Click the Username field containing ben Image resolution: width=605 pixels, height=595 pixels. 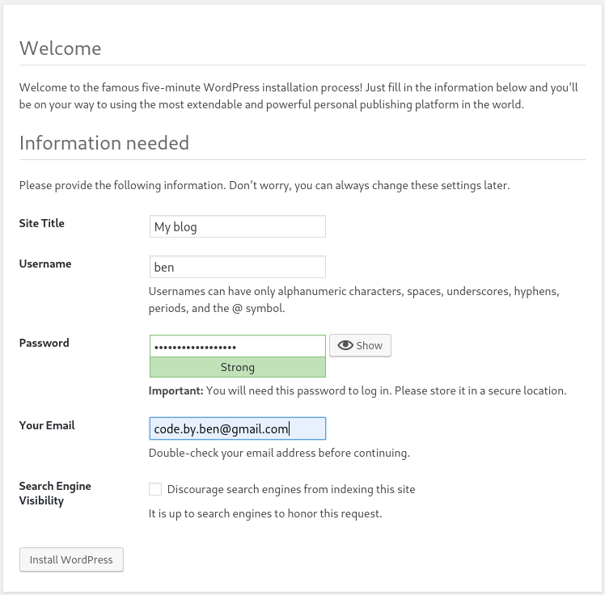coord(237,267)
